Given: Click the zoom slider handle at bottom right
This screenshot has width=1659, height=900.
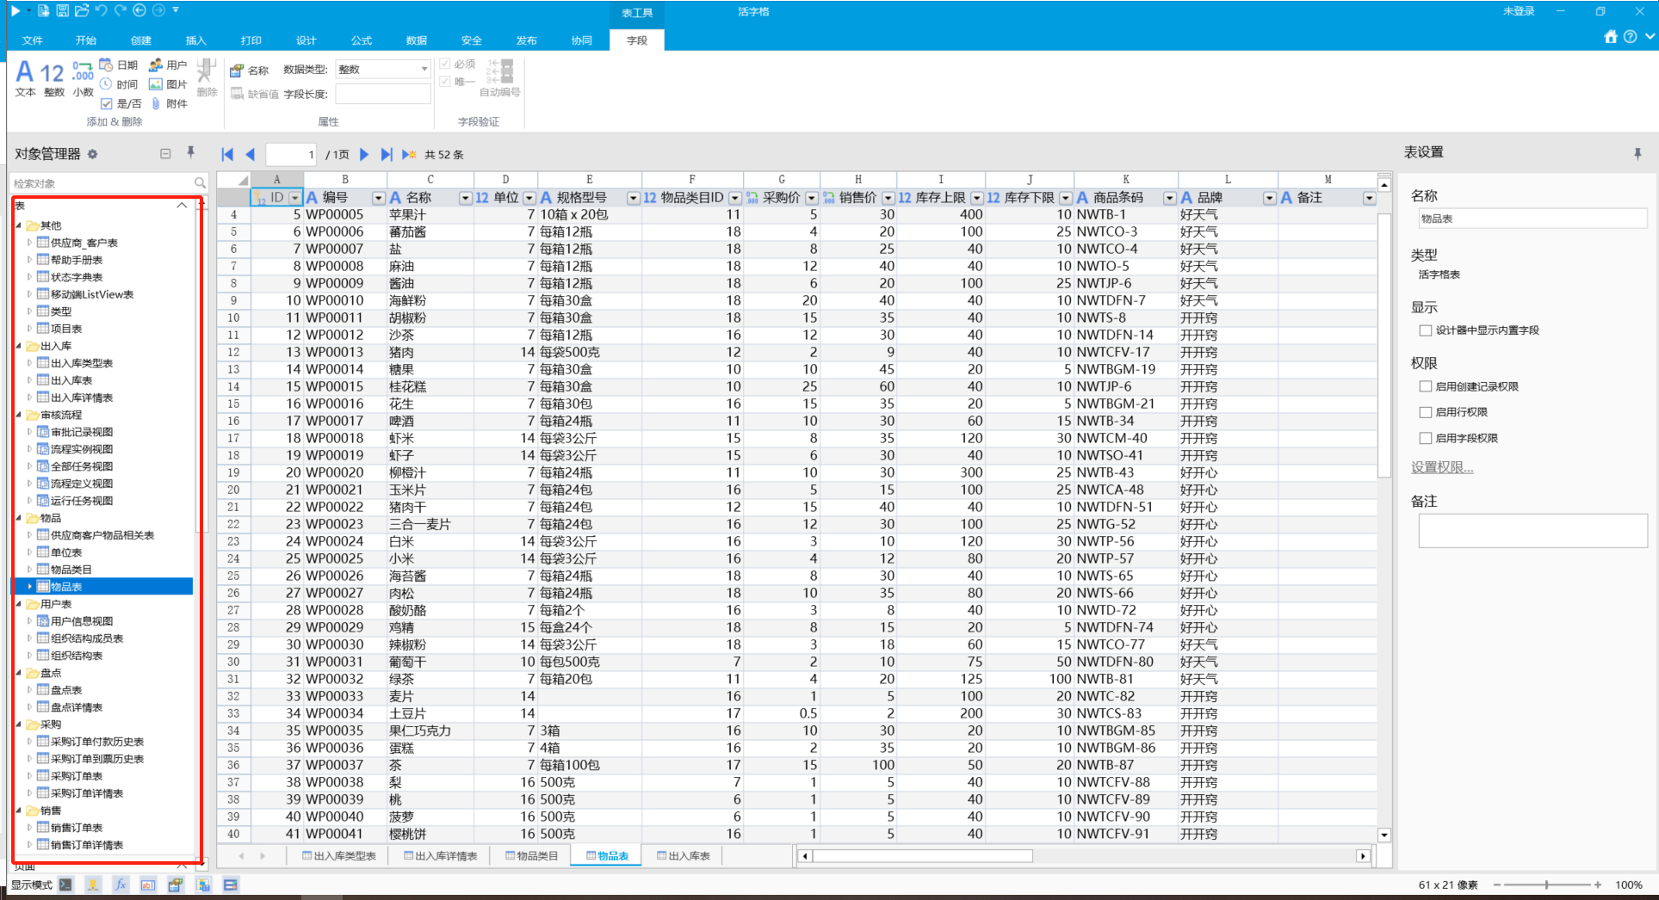Looking at the screenshot, I should click(x=1546, y=885).
